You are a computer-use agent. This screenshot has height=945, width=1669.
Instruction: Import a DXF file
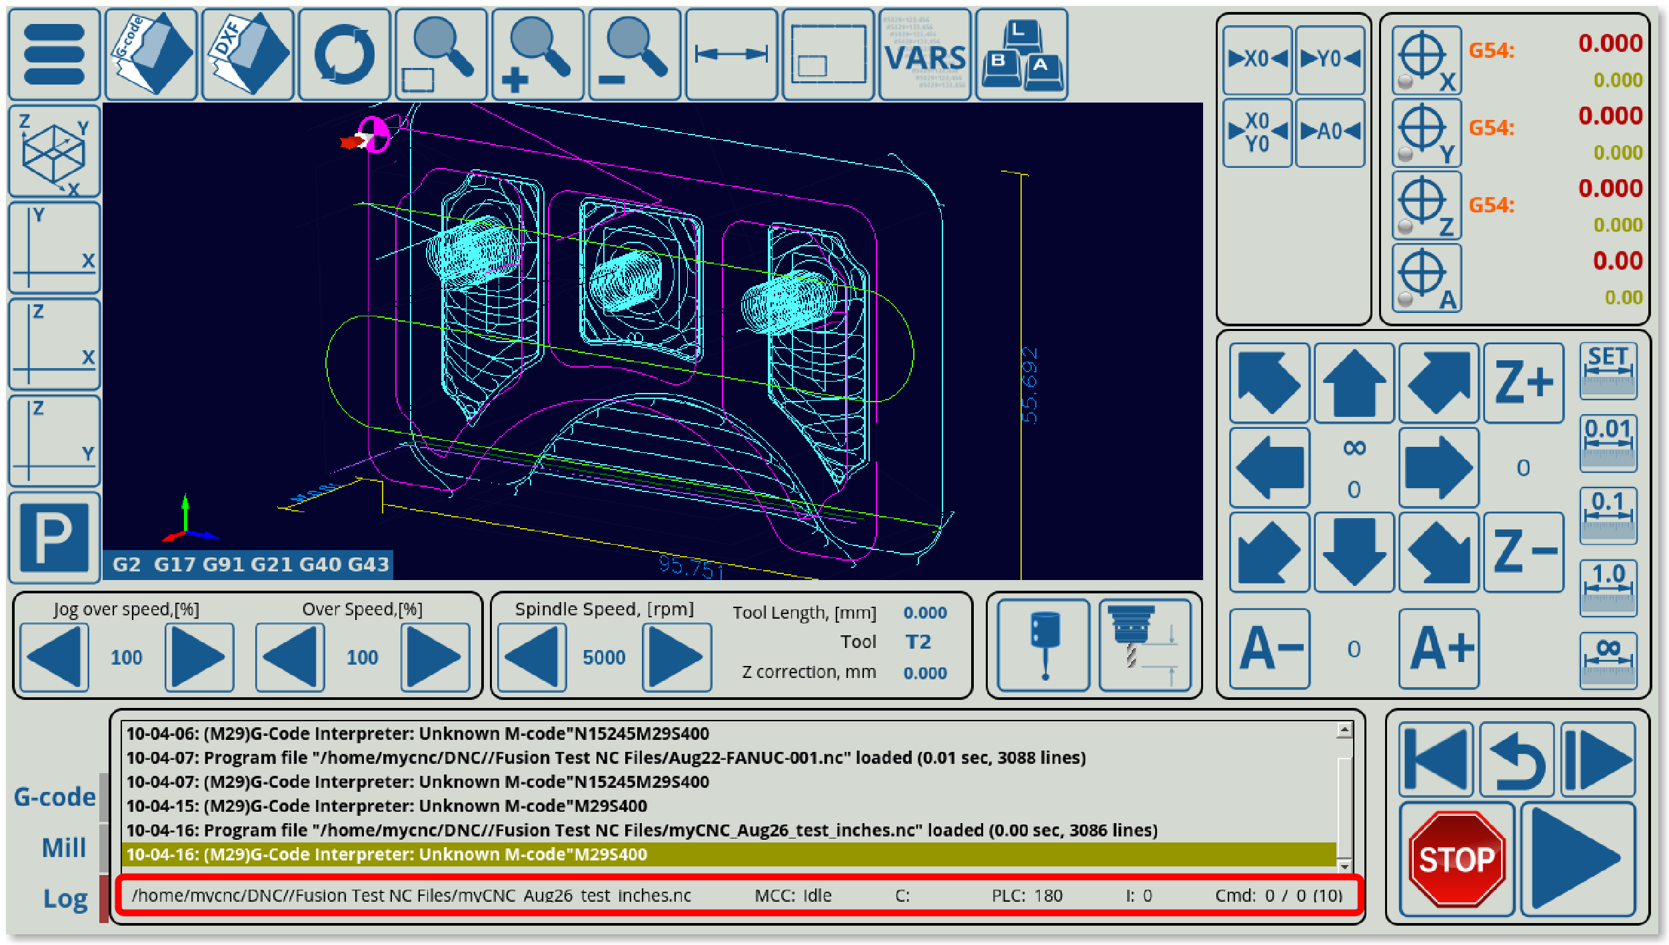pos(248,55)
